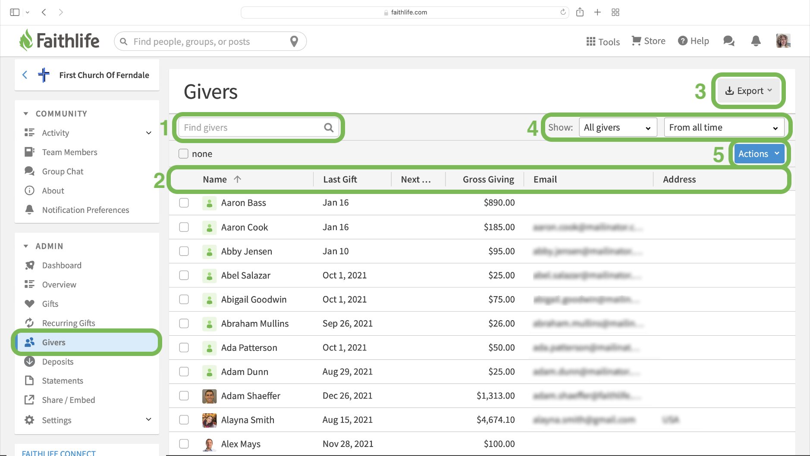The height and width of the screenshot is (456, 810).
Task: Open Share / Embed page
Action: point(68,400)
